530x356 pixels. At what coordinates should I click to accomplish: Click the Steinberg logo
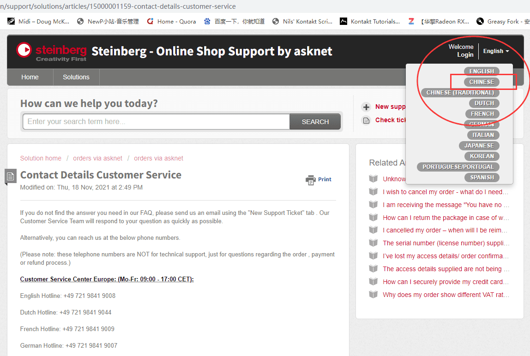51,52
